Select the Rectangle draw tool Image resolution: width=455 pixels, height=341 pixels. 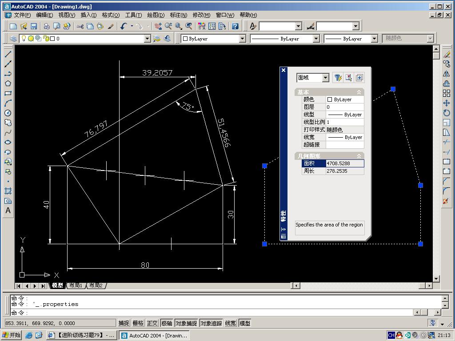tap(8, 93)
